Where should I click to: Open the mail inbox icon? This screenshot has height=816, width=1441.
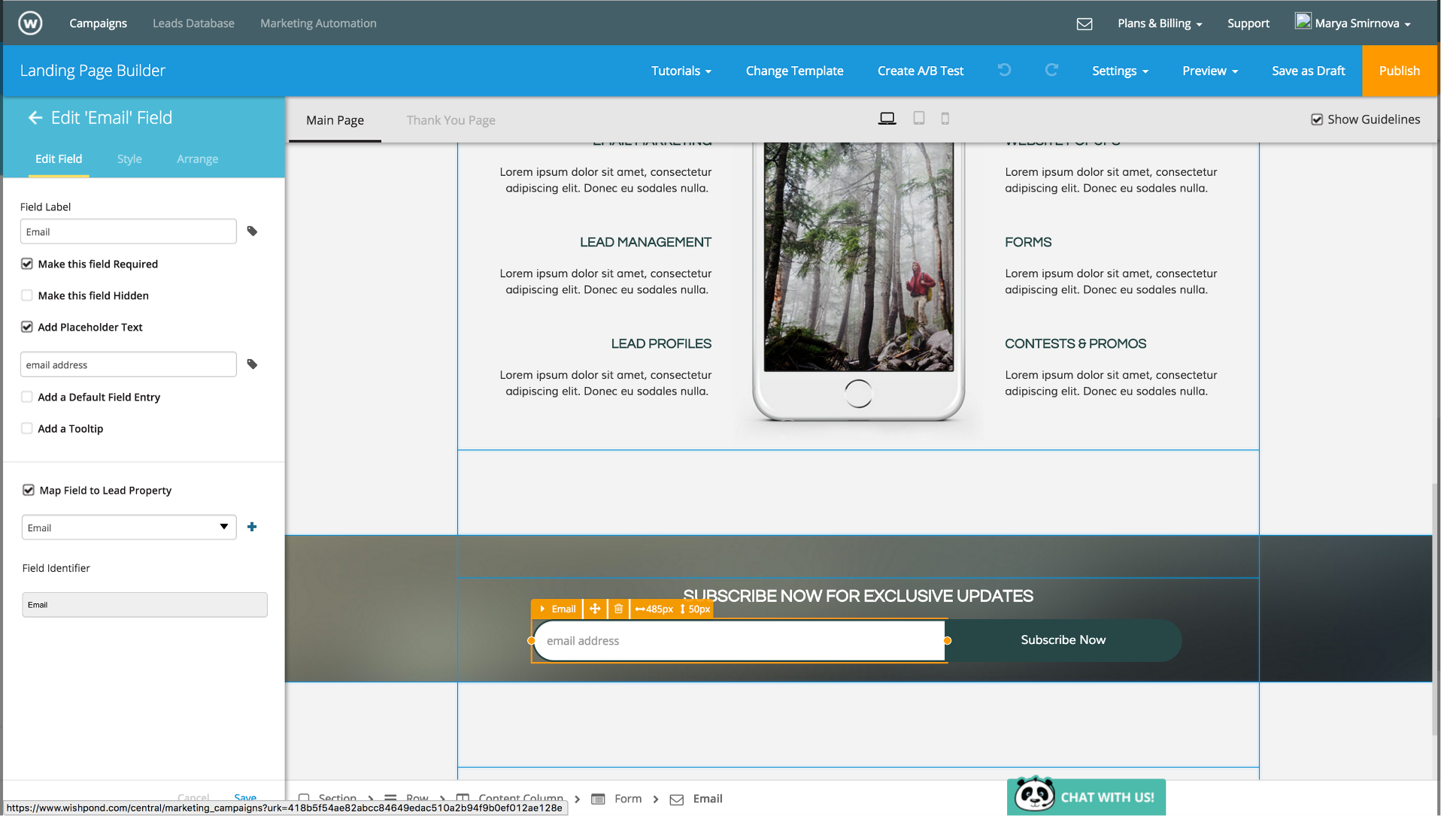pos(1084,24)
